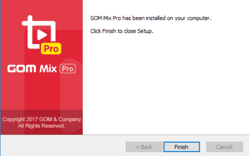Click the disabled Cancel button
The height and width of the screenshot is (156, 249).
click(x=225, y=147)
